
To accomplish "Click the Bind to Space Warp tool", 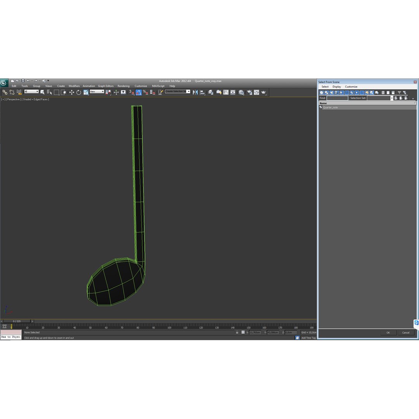I will [19, 92].
